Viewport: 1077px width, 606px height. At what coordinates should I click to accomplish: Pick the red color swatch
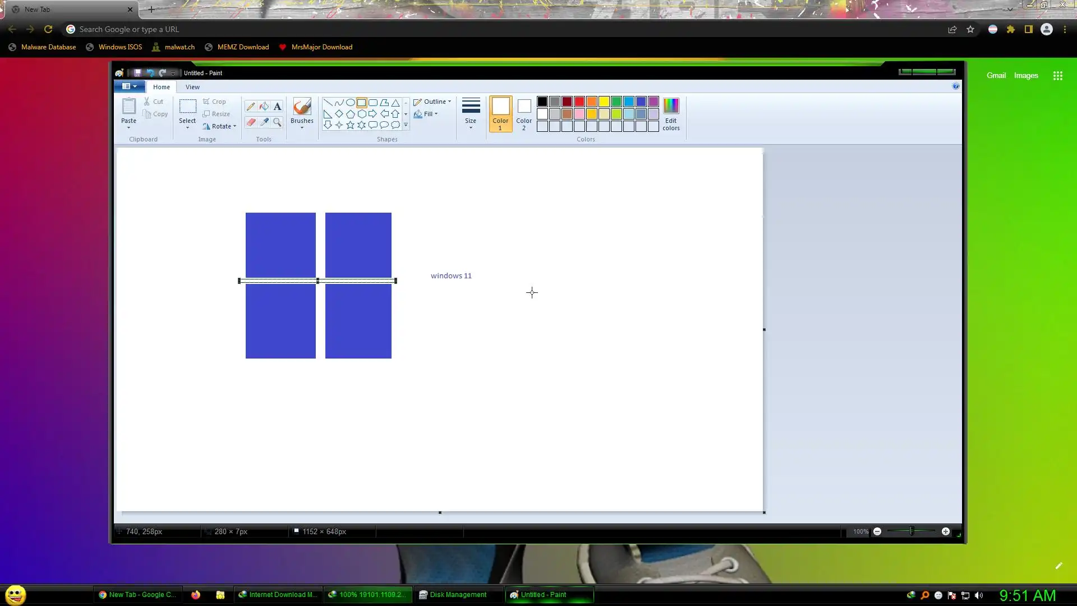point(579,102)
